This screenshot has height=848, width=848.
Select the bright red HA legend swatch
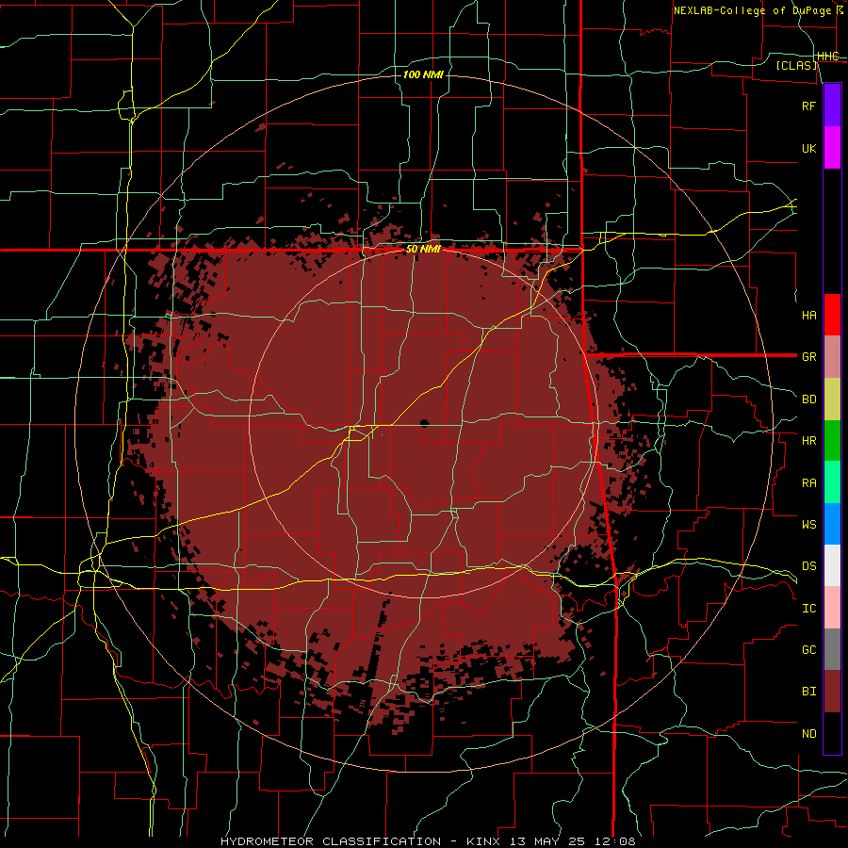(x=832, y=315)
